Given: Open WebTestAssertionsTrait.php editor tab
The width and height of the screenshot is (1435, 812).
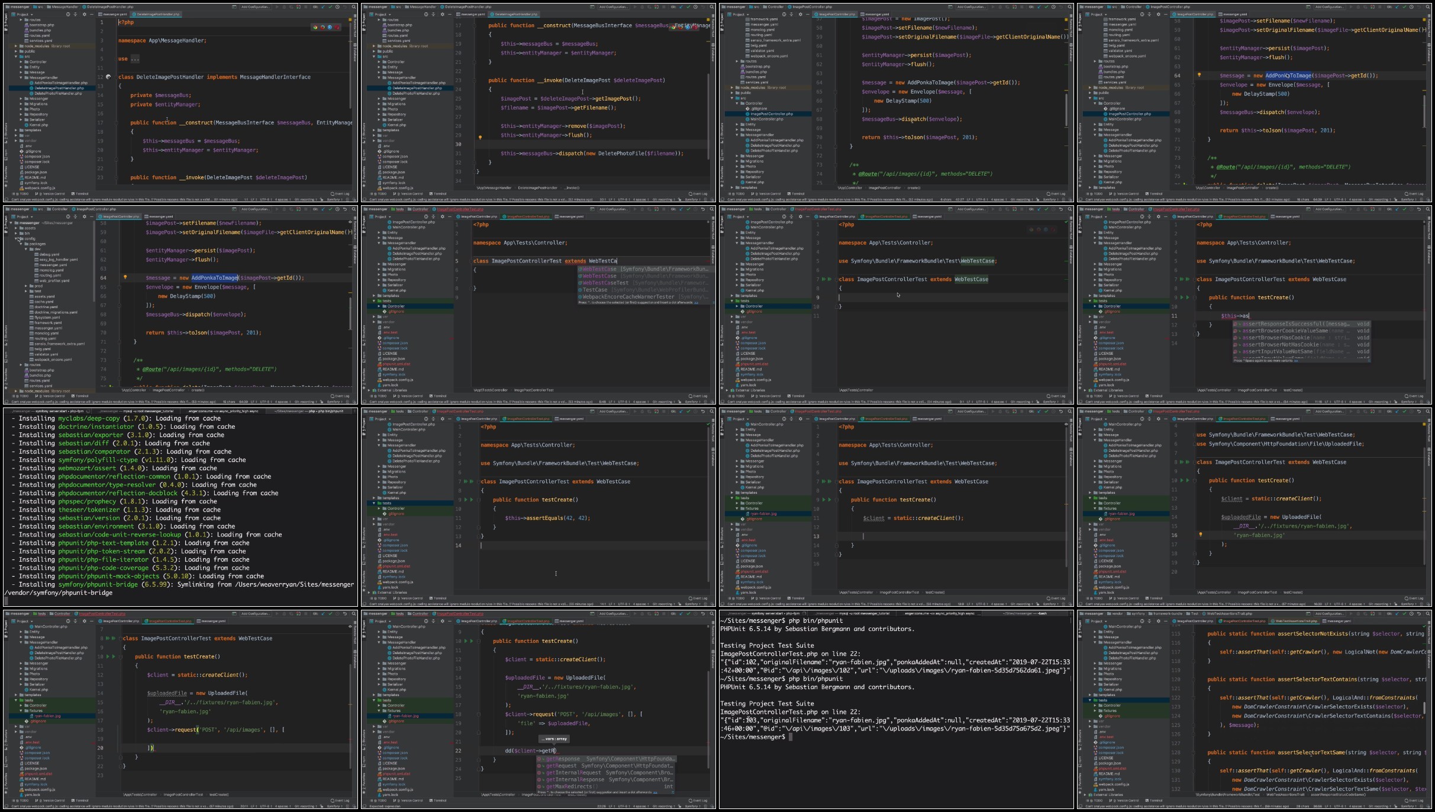Looking at the screenshot, I should pyautogui.click(x=1295, y=621).
